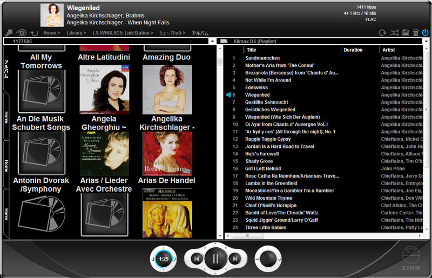
Task: Toggle shuffle playback mode
Action: [x=394, y=33]
